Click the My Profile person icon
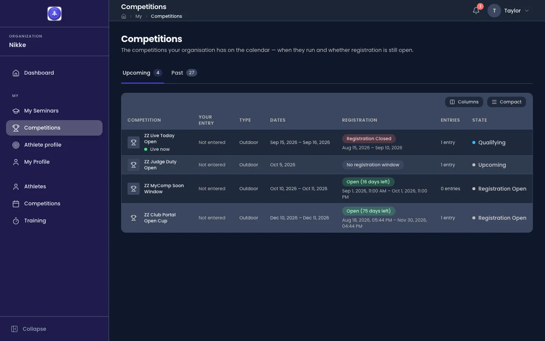Screen dimensions: 545x341 pyautogui.click(x=16, y=162)
